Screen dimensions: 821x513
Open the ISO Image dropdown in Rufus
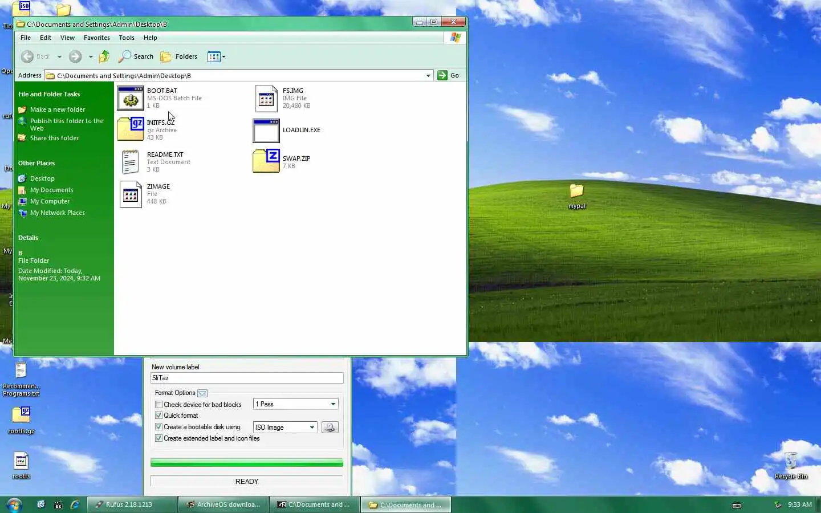click(285, 427)
